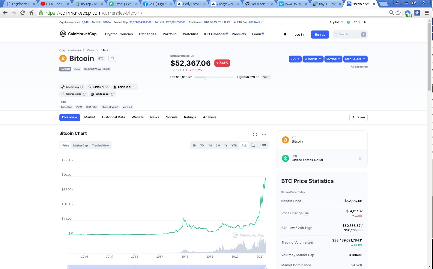Open the notifications bell

pos(285,34)
